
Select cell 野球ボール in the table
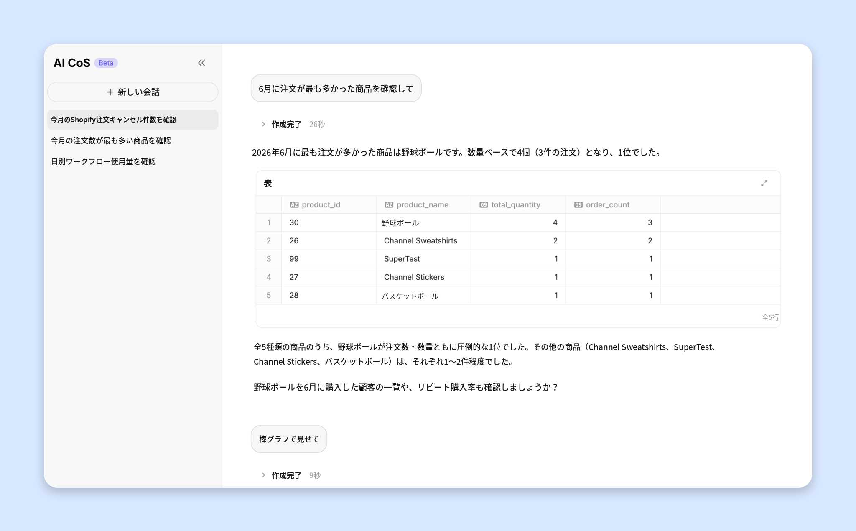coord(423,223)
